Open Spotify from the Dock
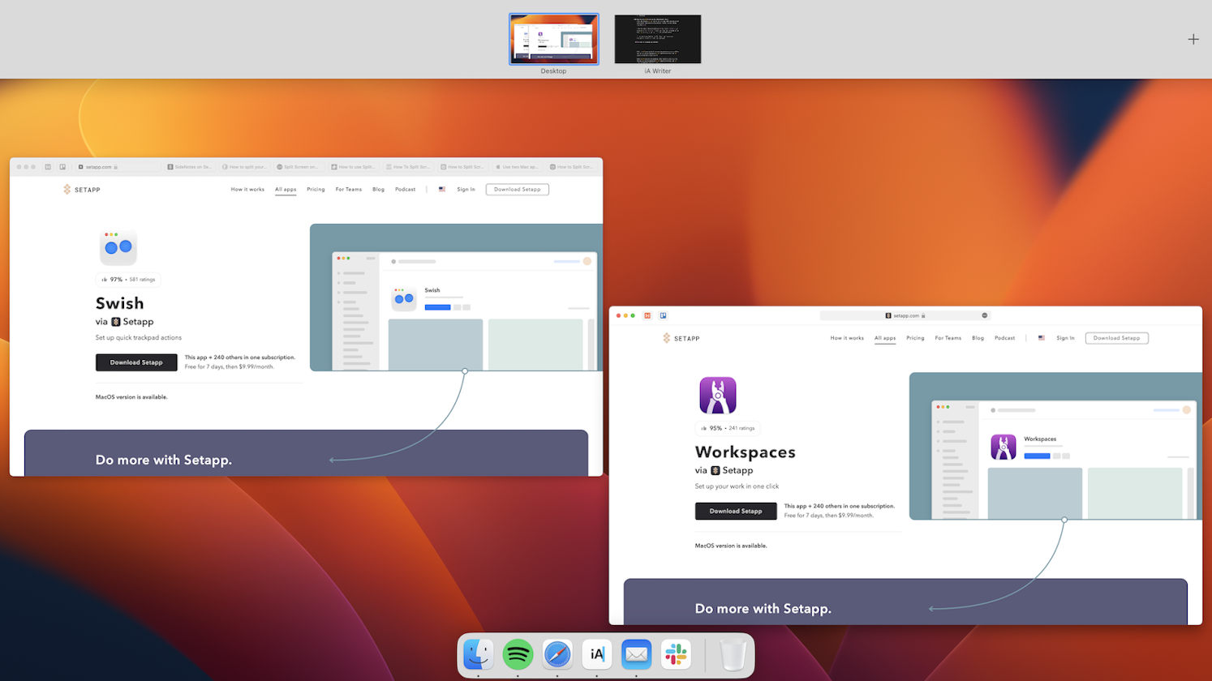The image size is (1212, 681). (x=517, y=654)
